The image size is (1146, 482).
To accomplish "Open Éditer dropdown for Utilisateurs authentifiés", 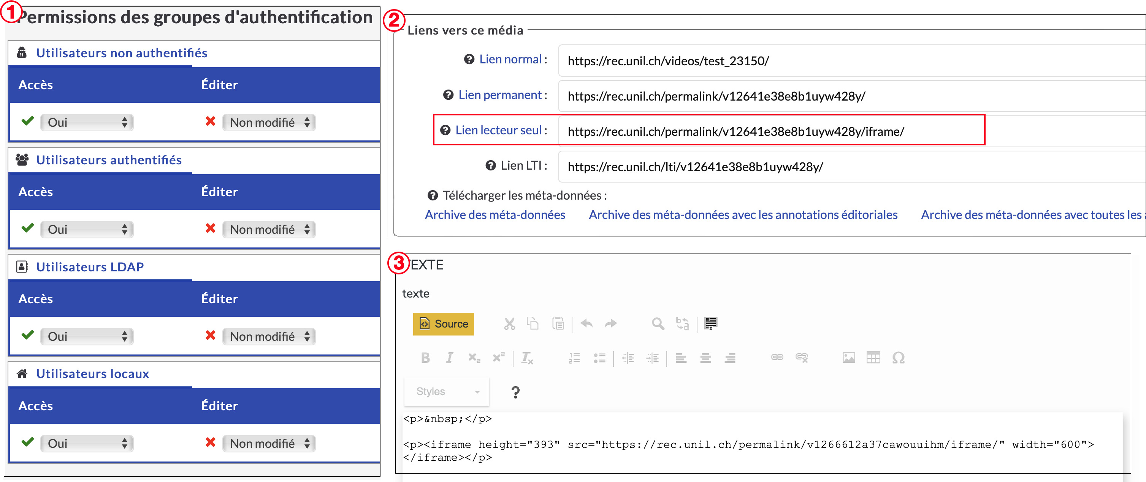I will pyautogui.click(x=269, y=230).
